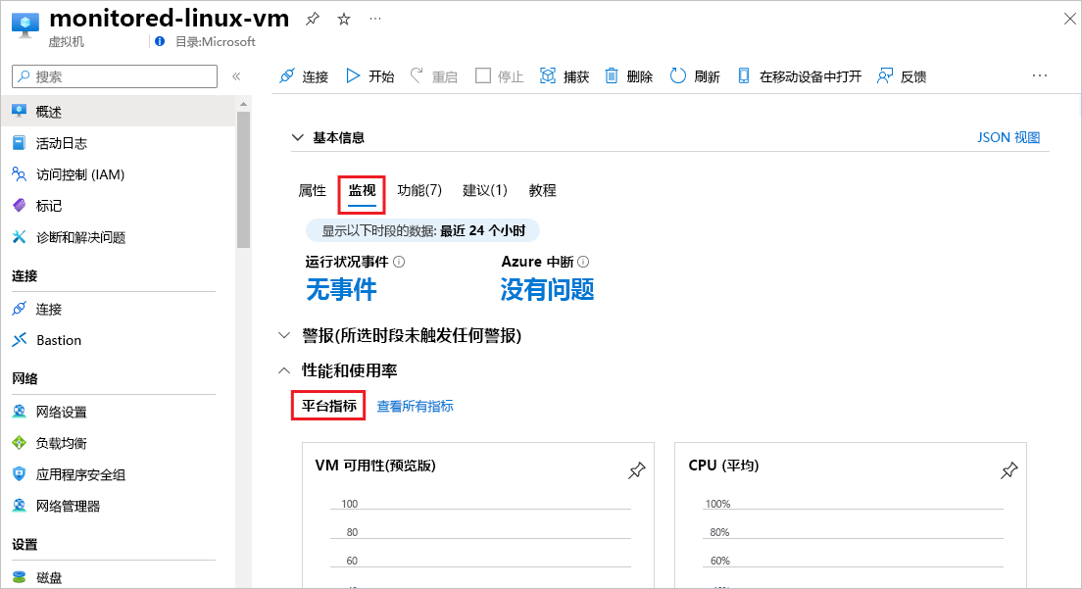Click the 捕获 toolbar button
Viewport: 1082px width, 589px height.
click(565, 76)
